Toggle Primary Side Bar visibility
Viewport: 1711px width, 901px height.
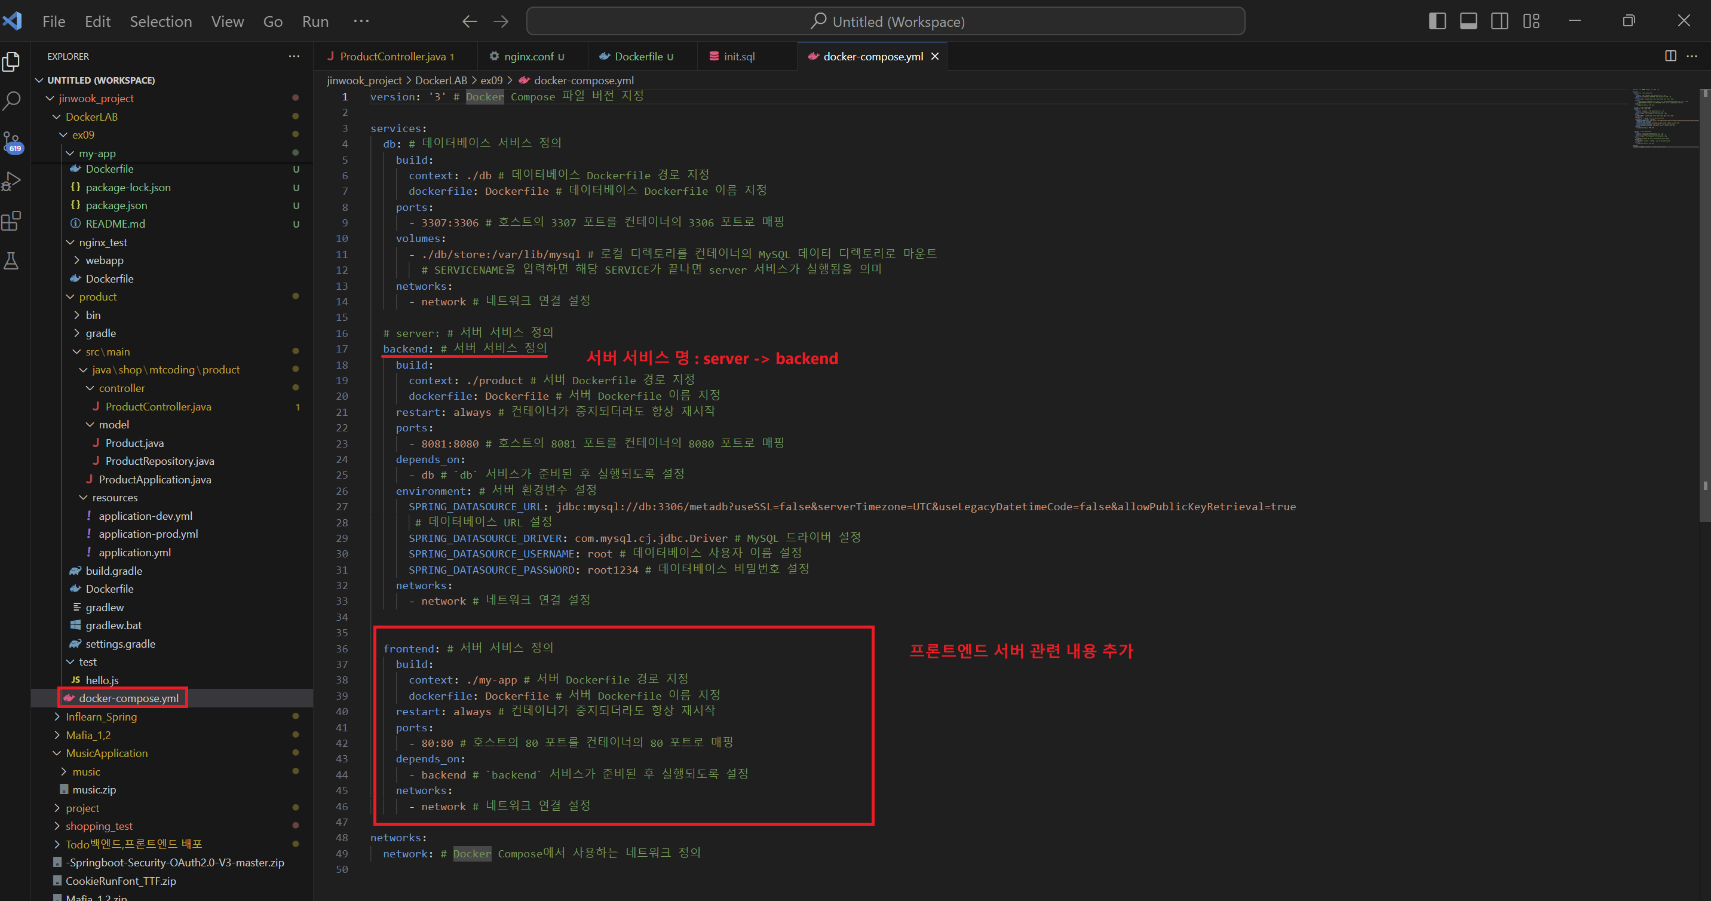pyautogui.click(x=1437, y=22)
